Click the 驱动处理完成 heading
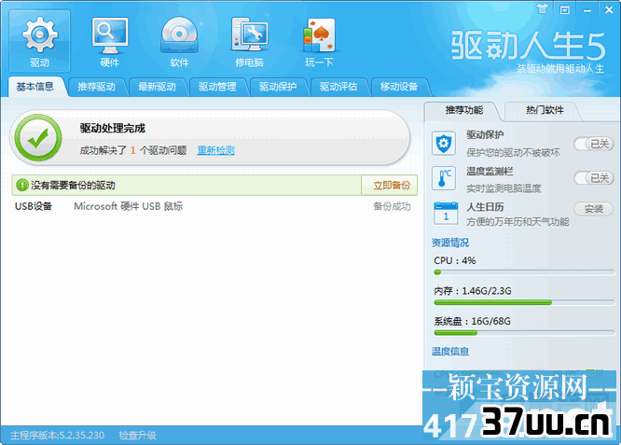Viewport: 621px width, 445px height. 113,129
